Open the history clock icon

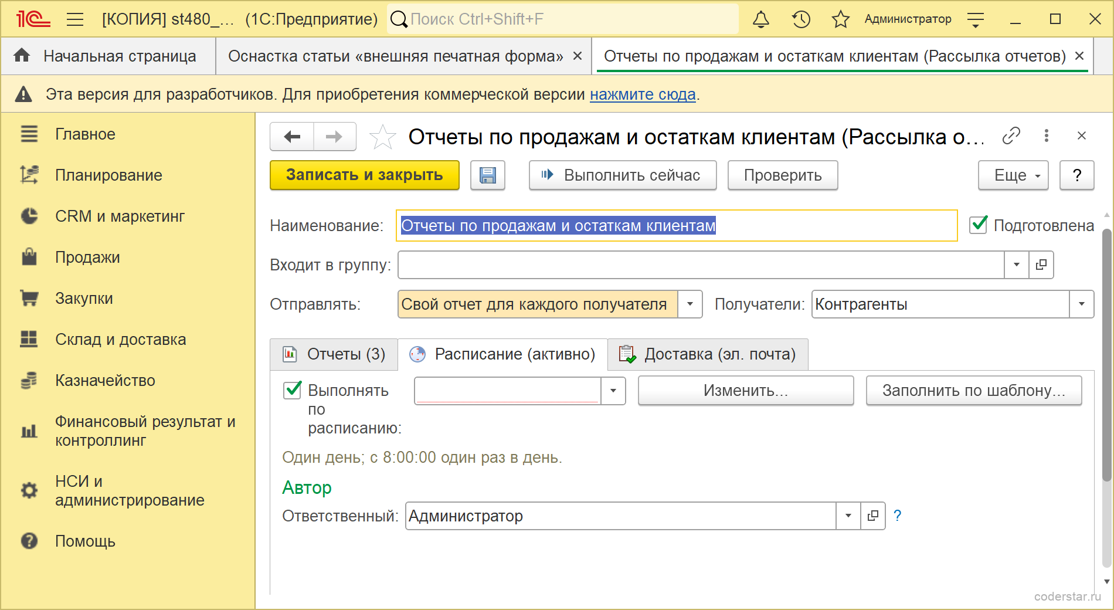coord(801,19)
